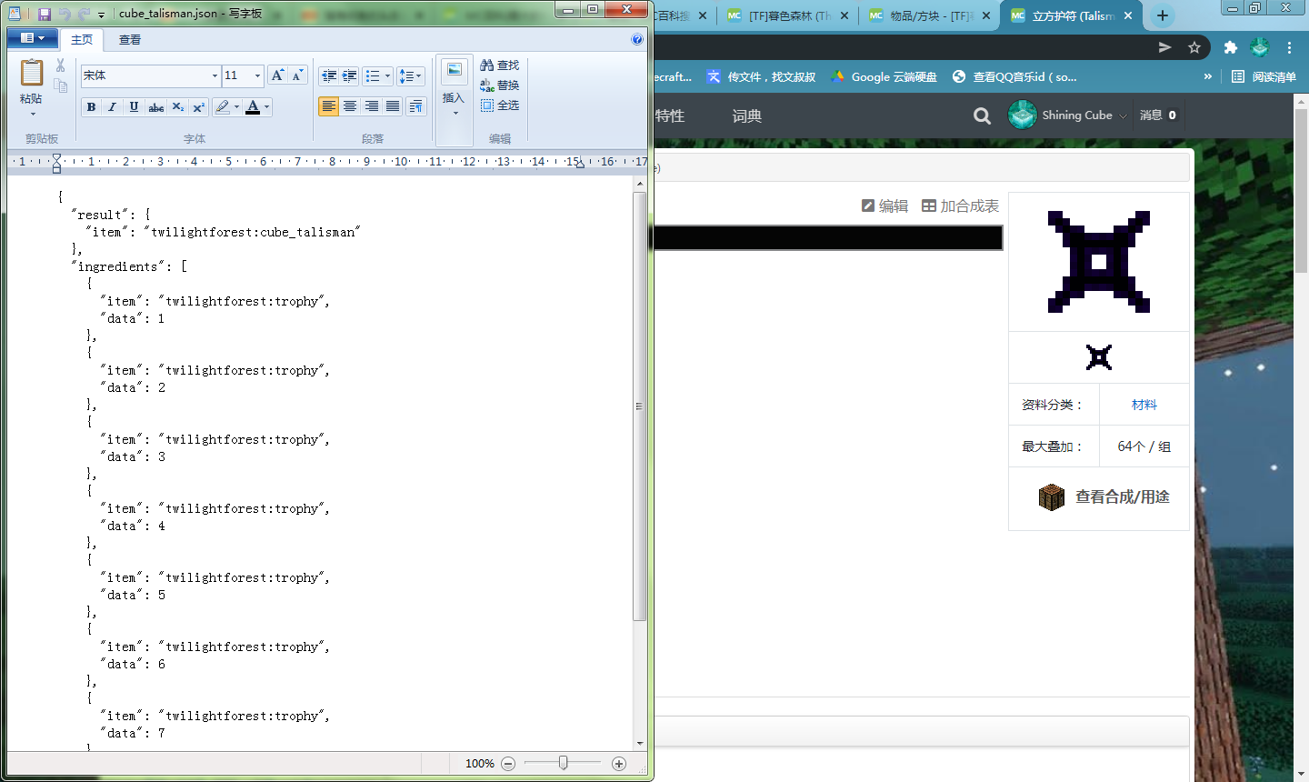
Task: Click the 粘贴 paste clipboard icon
Action: [x=32, y=73]
